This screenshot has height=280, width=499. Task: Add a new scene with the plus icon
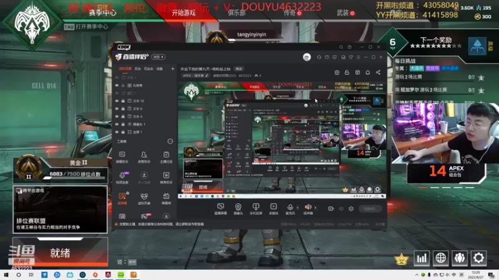pyautogui.click(x=173, y=69)
